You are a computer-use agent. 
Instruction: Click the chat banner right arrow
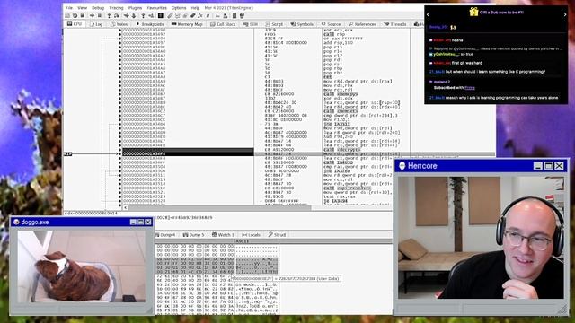pyautogui.click(x=565, y=14)
